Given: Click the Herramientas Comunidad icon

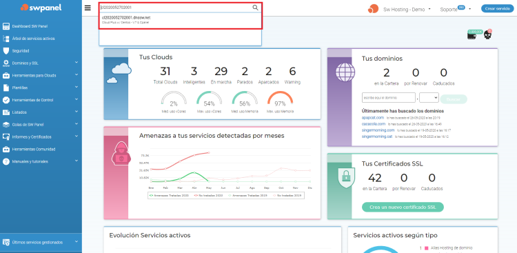Looking at the screenshot, I should coord(6,150).
